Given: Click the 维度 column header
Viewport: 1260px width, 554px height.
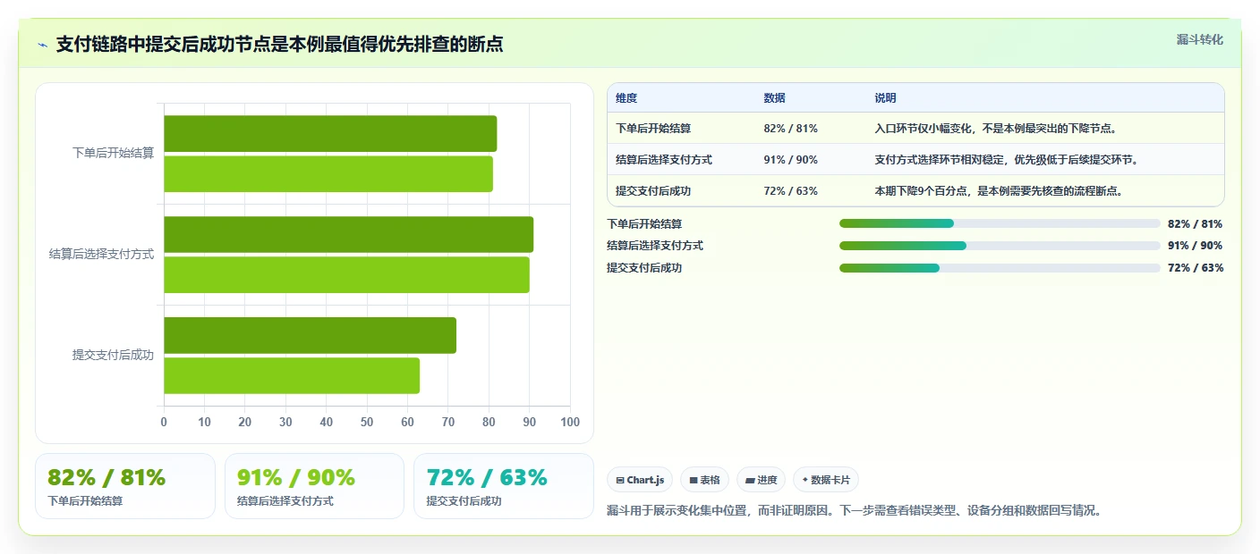Looking at the screenshot, I should (x=626, y=98).
